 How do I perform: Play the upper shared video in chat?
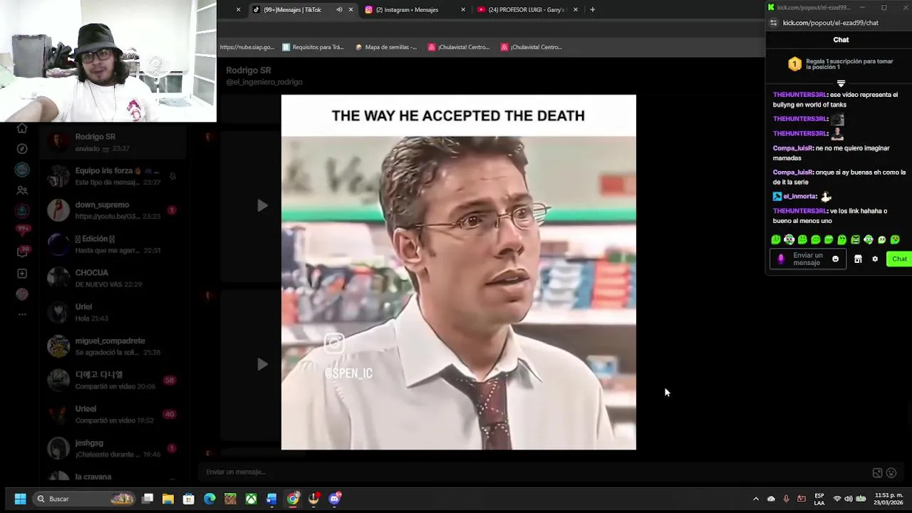tap(262, 206)
